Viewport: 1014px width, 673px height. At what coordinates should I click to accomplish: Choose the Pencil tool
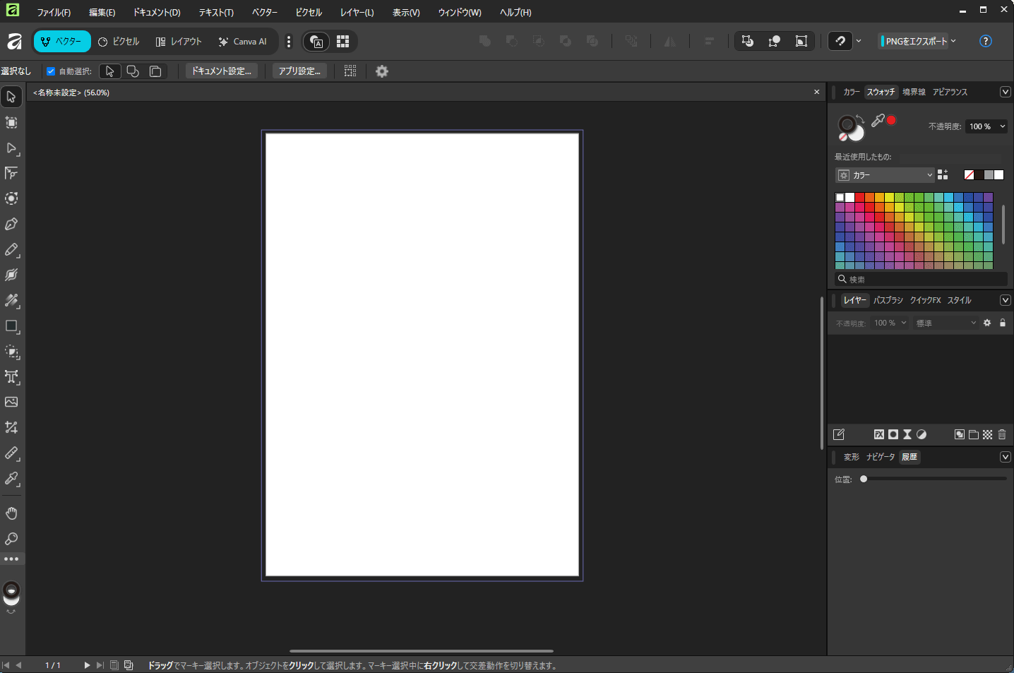point(11,250)
